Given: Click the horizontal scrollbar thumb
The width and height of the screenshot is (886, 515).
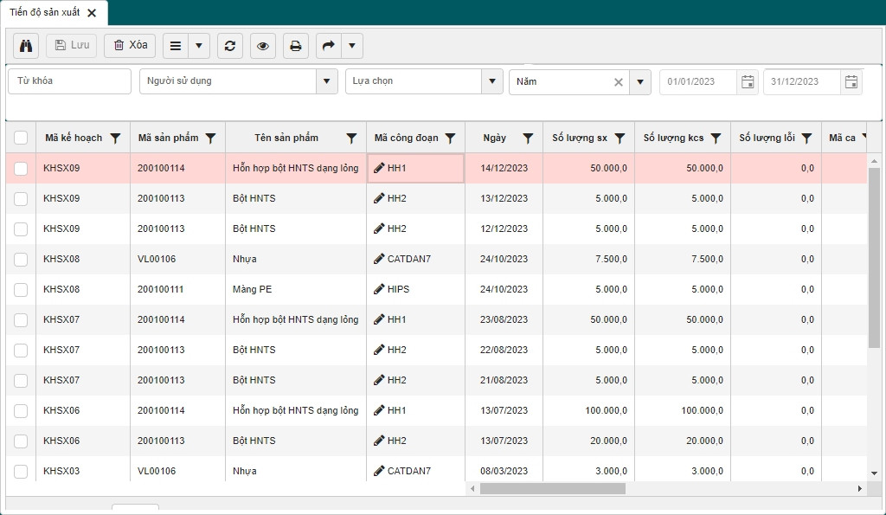Looking at the screenshot, I should (552, 488).
